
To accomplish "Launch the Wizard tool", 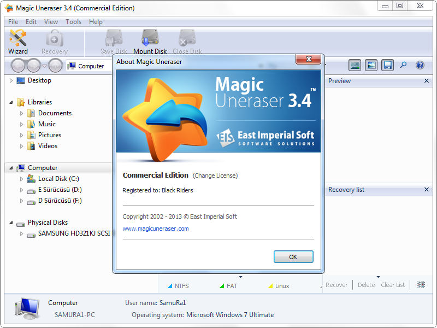I will pos(18,42).
